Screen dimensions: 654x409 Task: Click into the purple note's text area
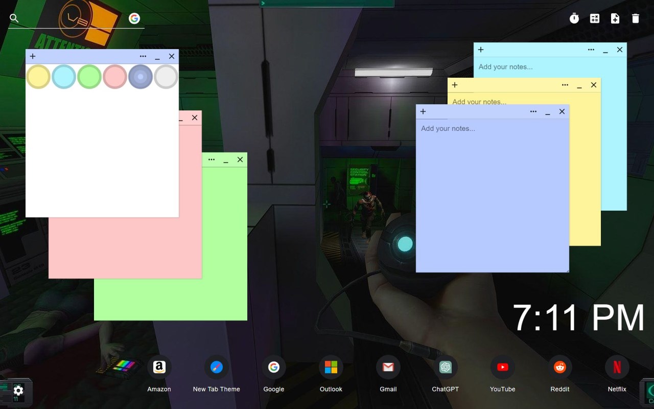pyautogui.click(x=493, y=195)
